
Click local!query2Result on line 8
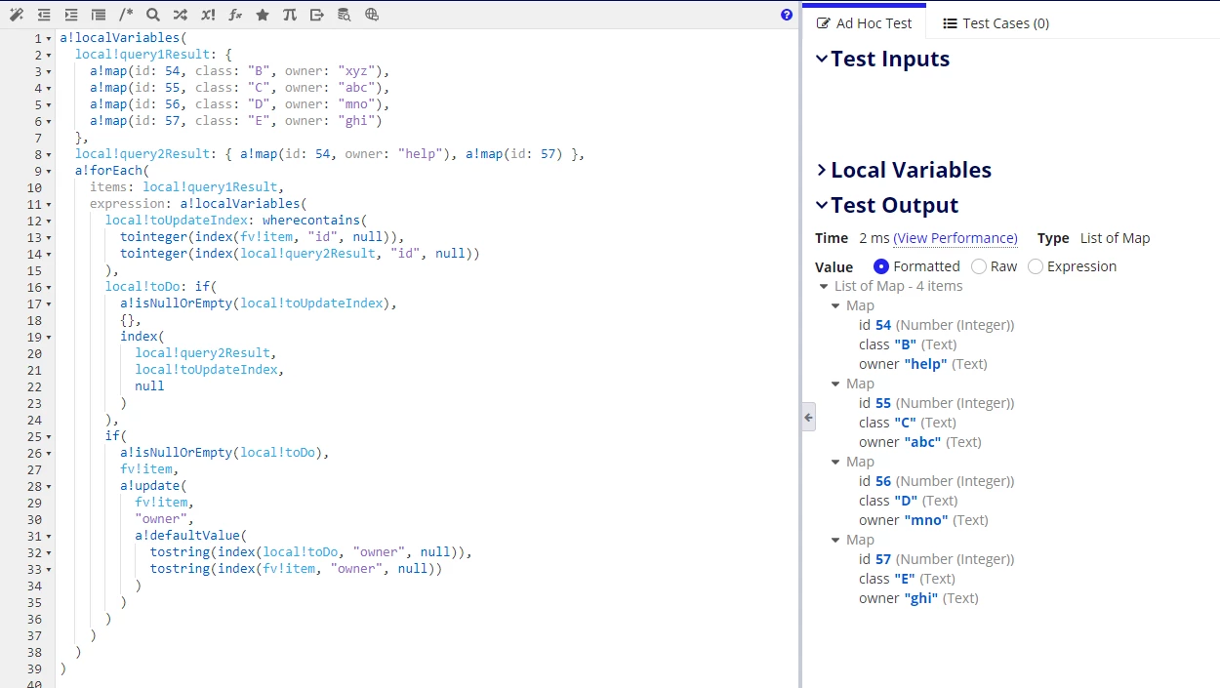tap(142, 154)
